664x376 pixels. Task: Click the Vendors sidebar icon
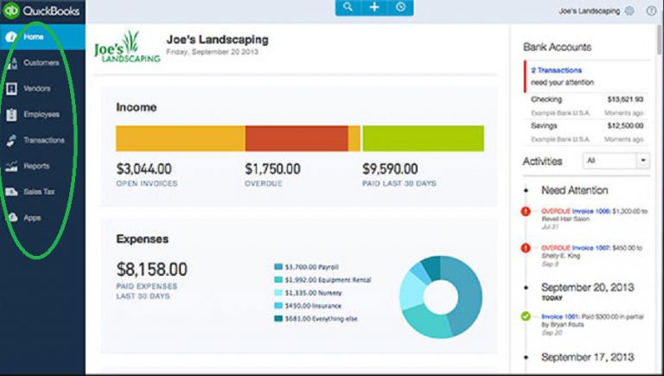coord(11,88)
